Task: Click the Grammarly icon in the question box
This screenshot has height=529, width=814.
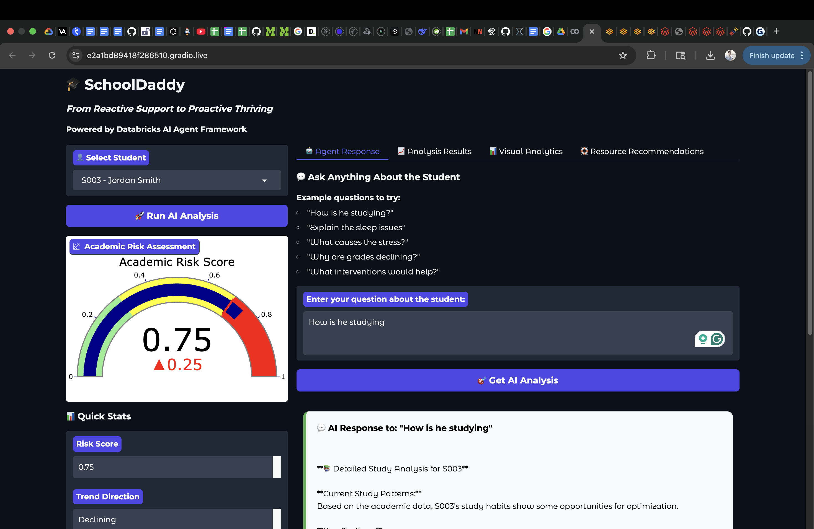Action: [x=717, y=339]
